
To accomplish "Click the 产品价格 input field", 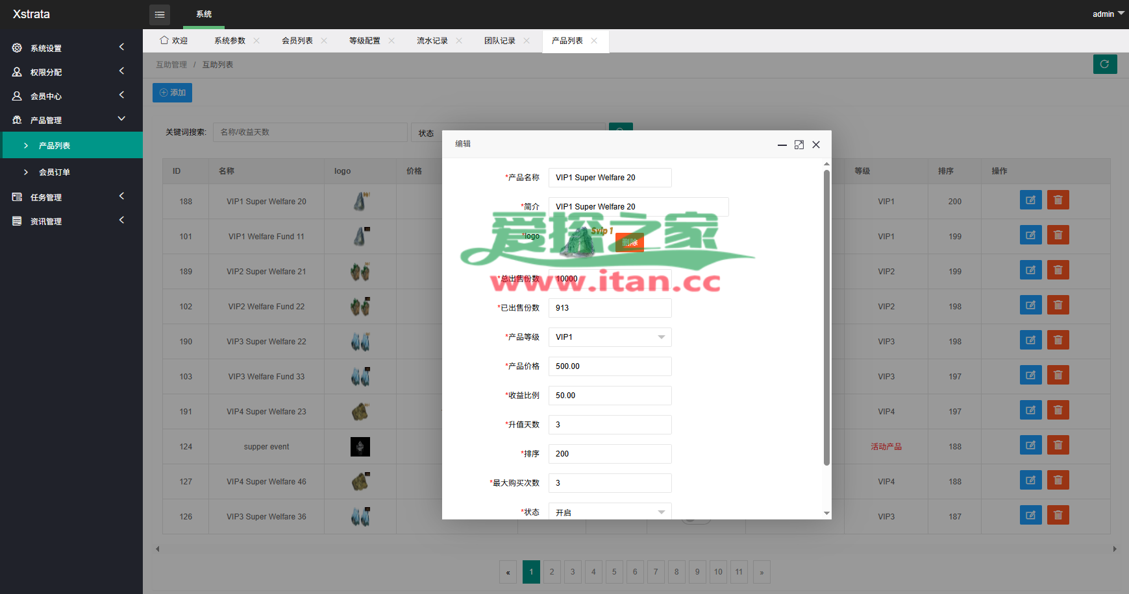I will tap(610, 366).
